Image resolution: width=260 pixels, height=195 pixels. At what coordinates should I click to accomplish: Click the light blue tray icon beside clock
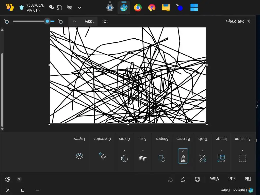click(21, 8)
